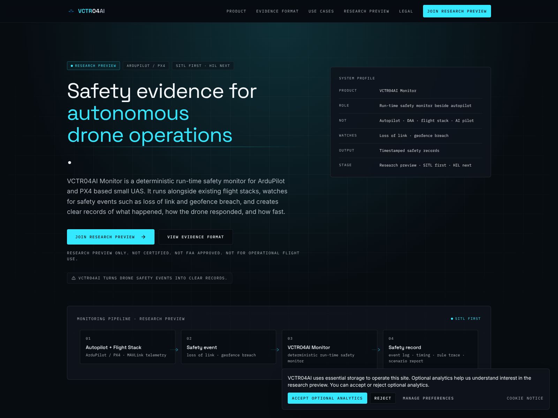Click the View Evidence Format button
This screenshot has height=418, width=558.
[x=196, y=237]
